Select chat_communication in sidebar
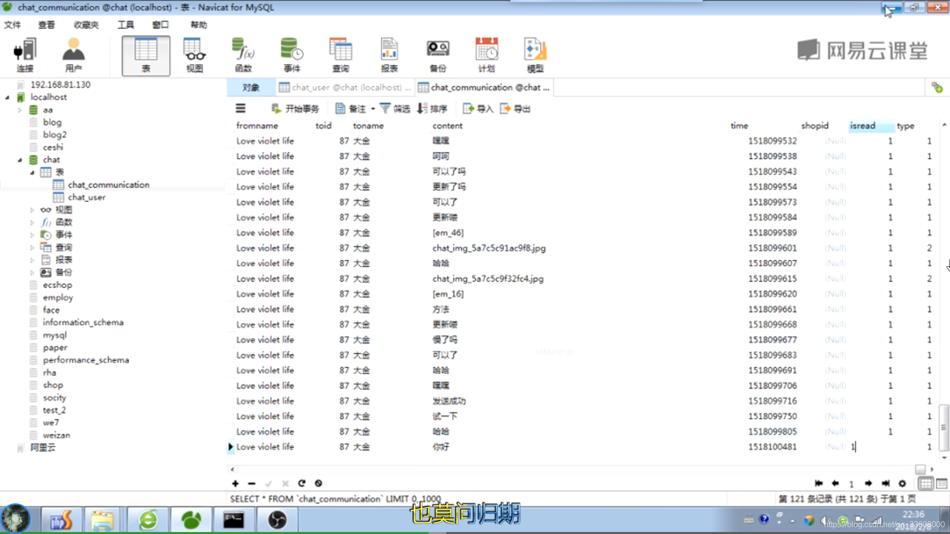The image size is (950, 534). point(109,184)
